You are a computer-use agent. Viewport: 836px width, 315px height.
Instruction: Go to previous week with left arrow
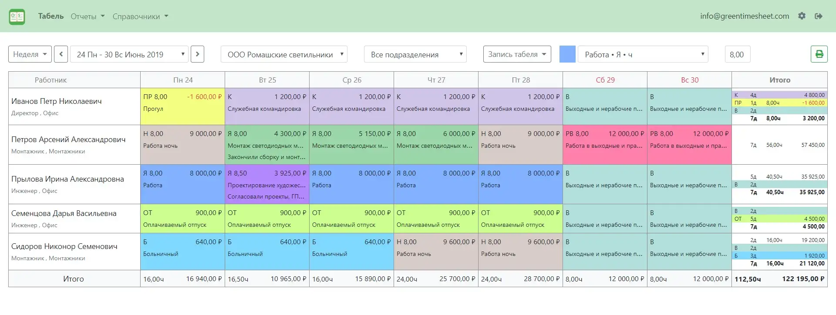click(61, 54)
